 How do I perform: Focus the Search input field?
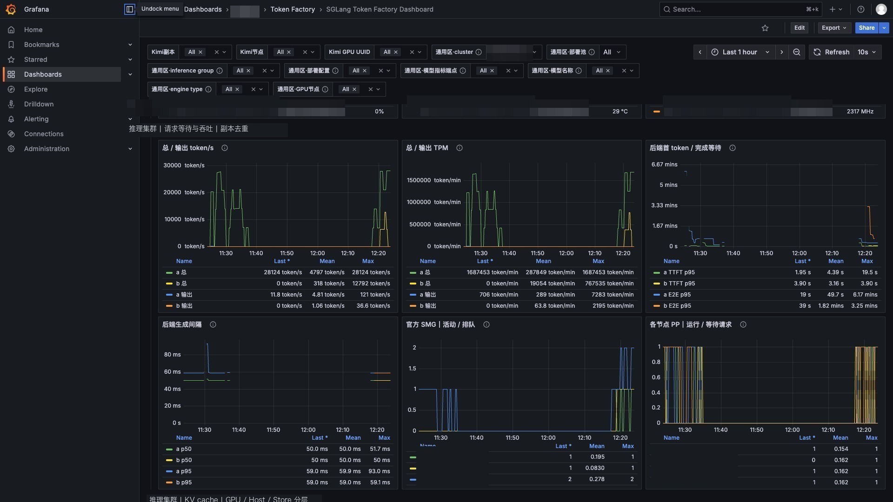pos(741,9)
